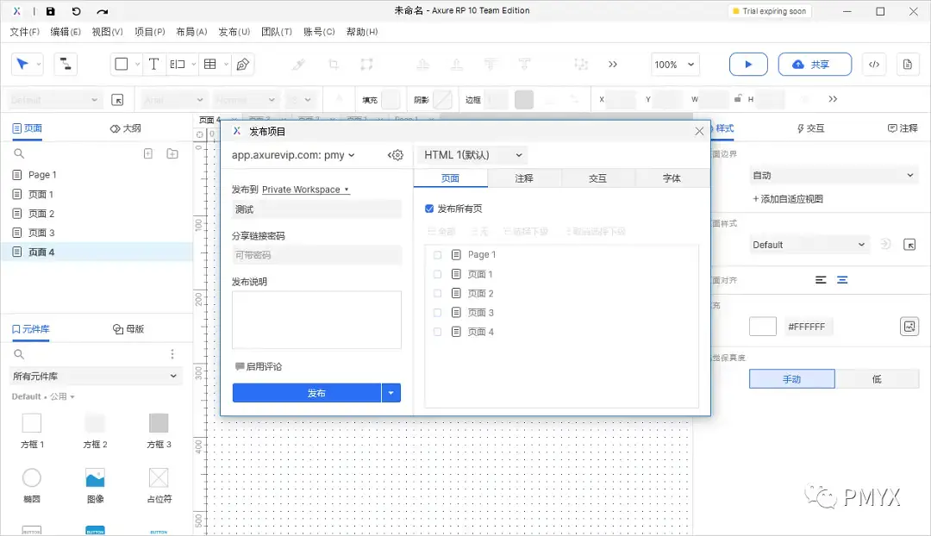The image size is (931, 536).
Task: Click the 共享 share button
Action: [x=814, y=64]
